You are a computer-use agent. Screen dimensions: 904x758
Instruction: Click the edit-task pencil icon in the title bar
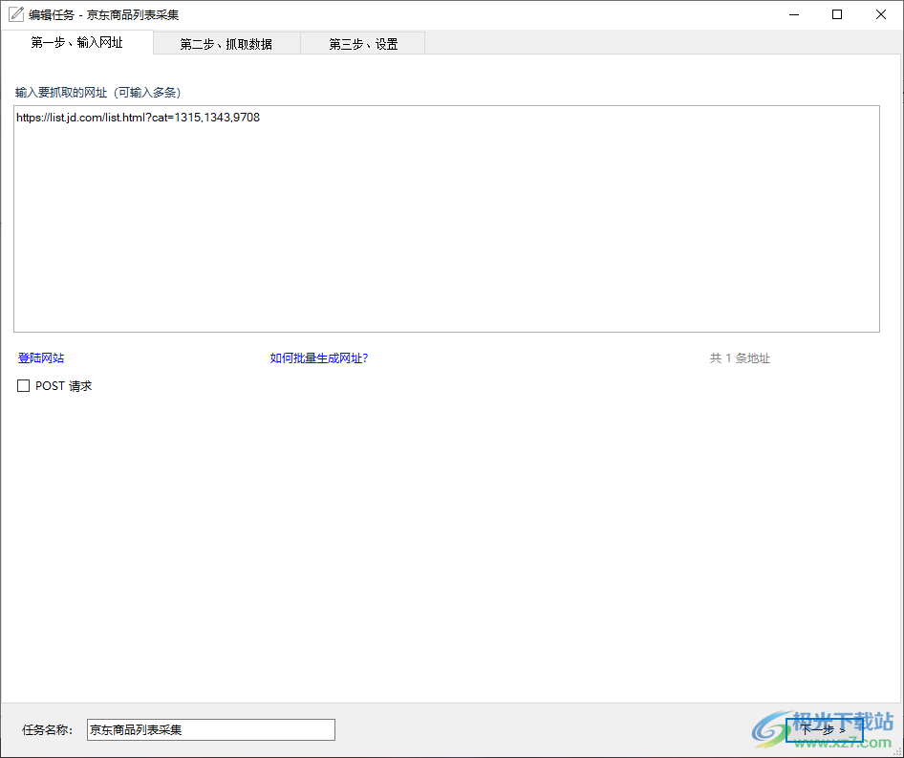15,14
